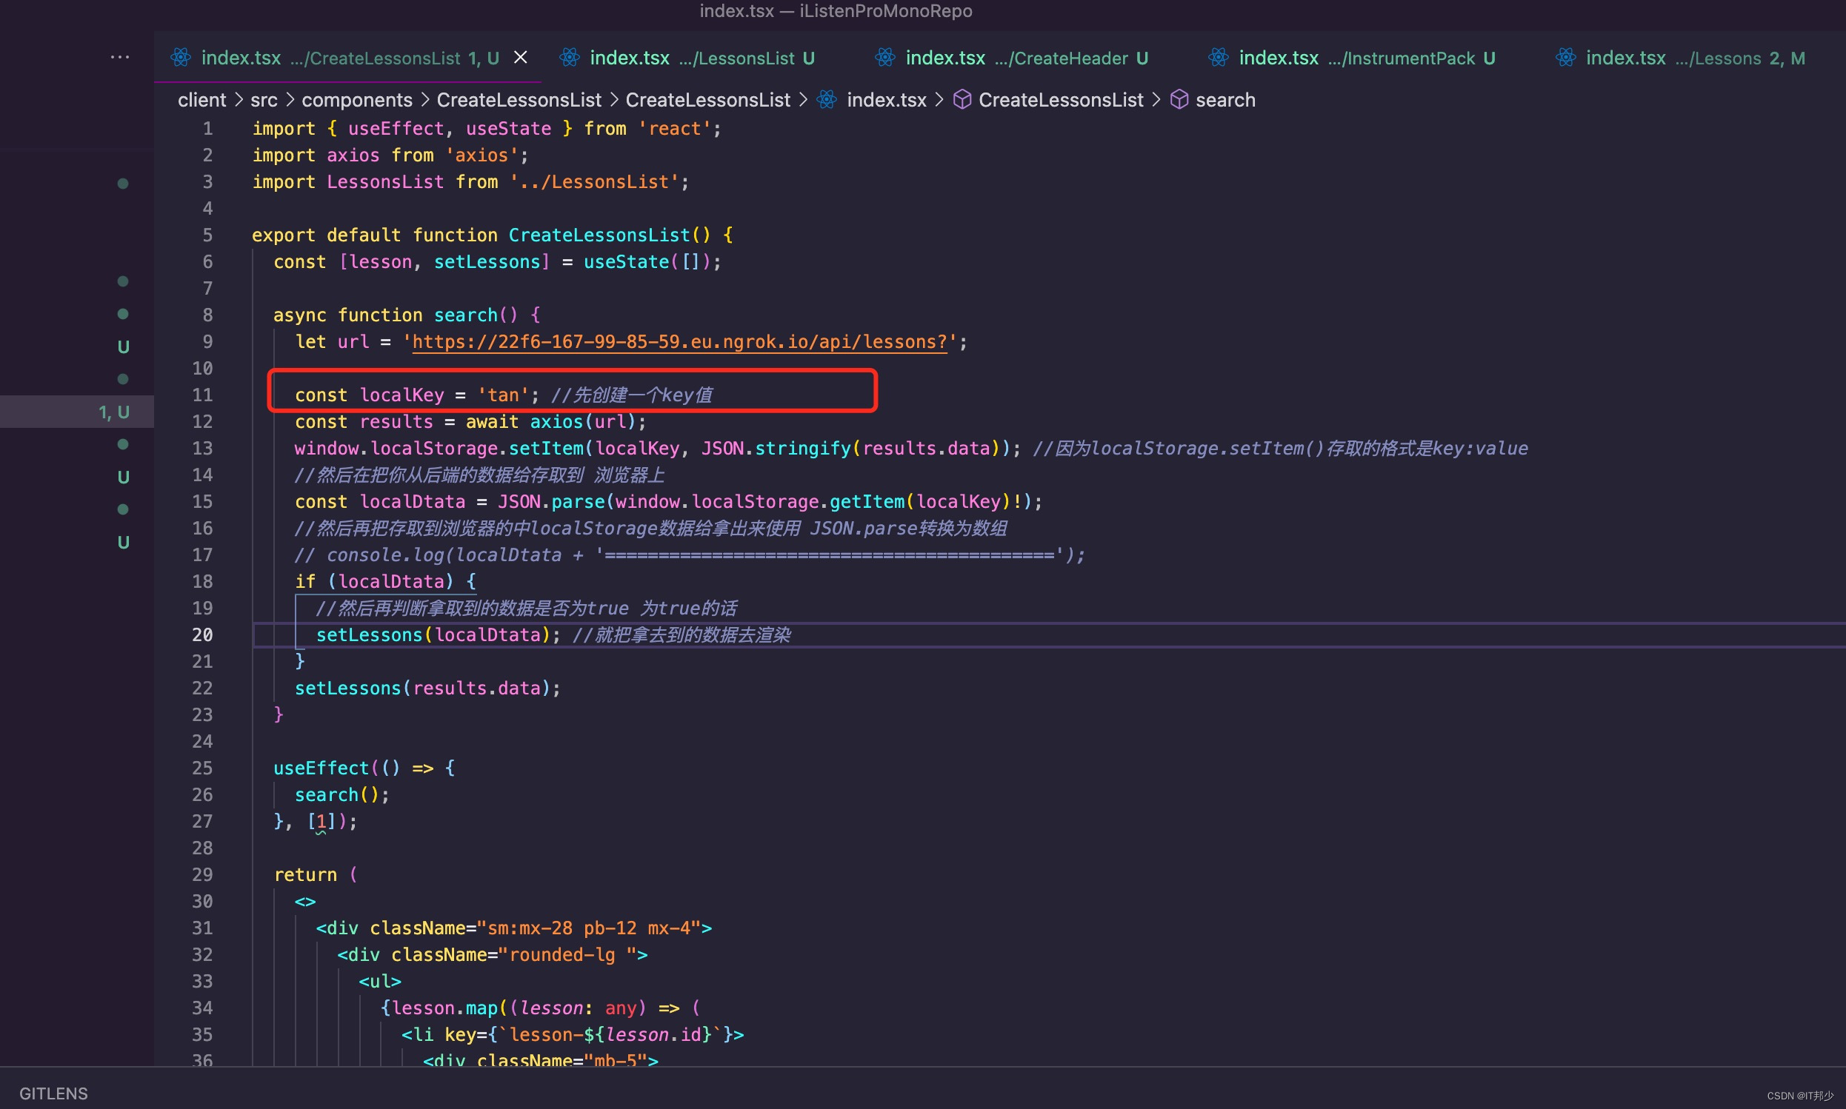Close the CreateLessonsList tab

(x=521, y=57)
